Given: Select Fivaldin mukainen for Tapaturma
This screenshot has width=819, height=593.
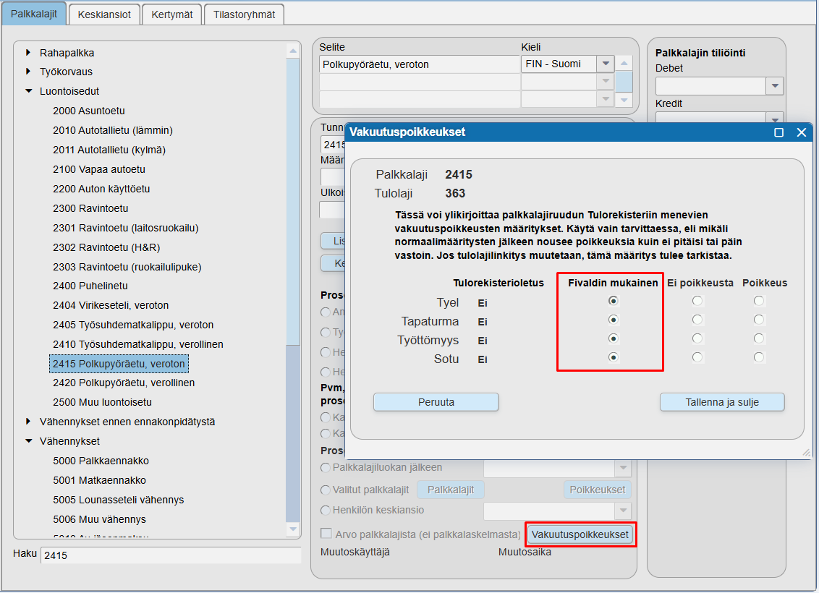Looking at the screenshot, I should pyautogui.click(x=614, y=320).
